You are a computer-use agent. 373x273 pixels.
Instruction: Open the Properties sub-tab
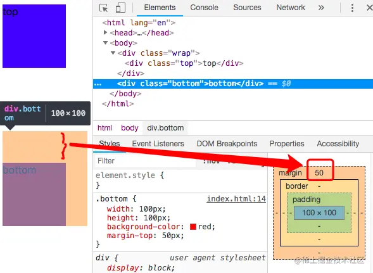287,144
